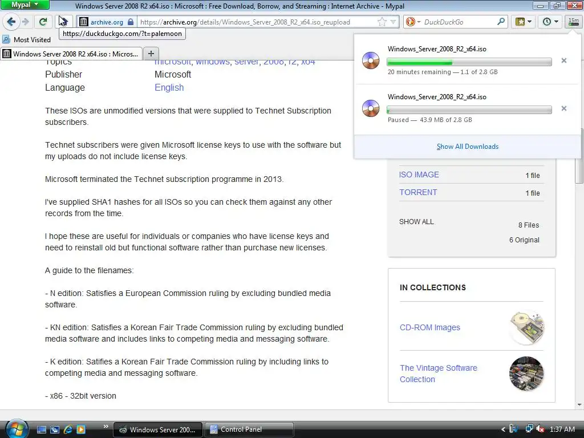Select the Windows Server 2008 R2 tab

pos(71,54)
